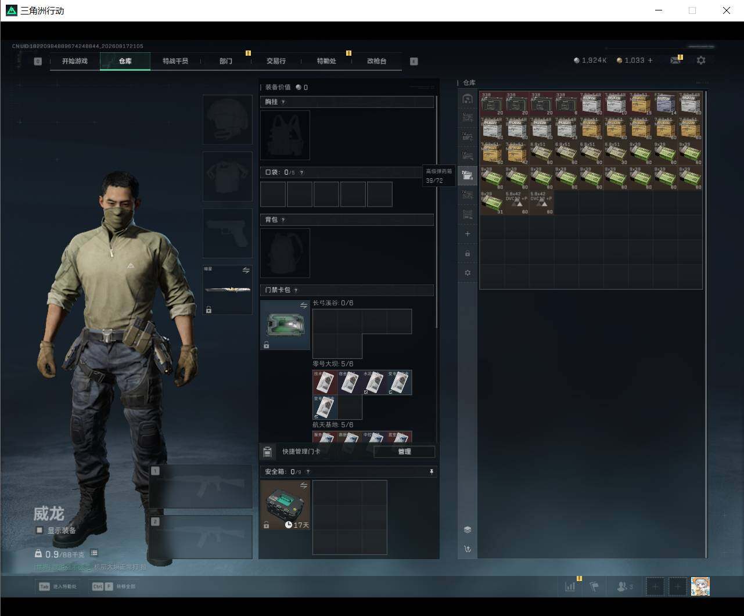Click the 管理 keycard button
Image resolution: width=744 pixels, height=616 pixels.
tap(404, 452)
